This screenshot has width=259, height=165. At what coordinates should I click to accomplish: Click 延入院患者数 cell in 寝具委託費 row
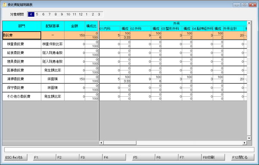[52, 61]
